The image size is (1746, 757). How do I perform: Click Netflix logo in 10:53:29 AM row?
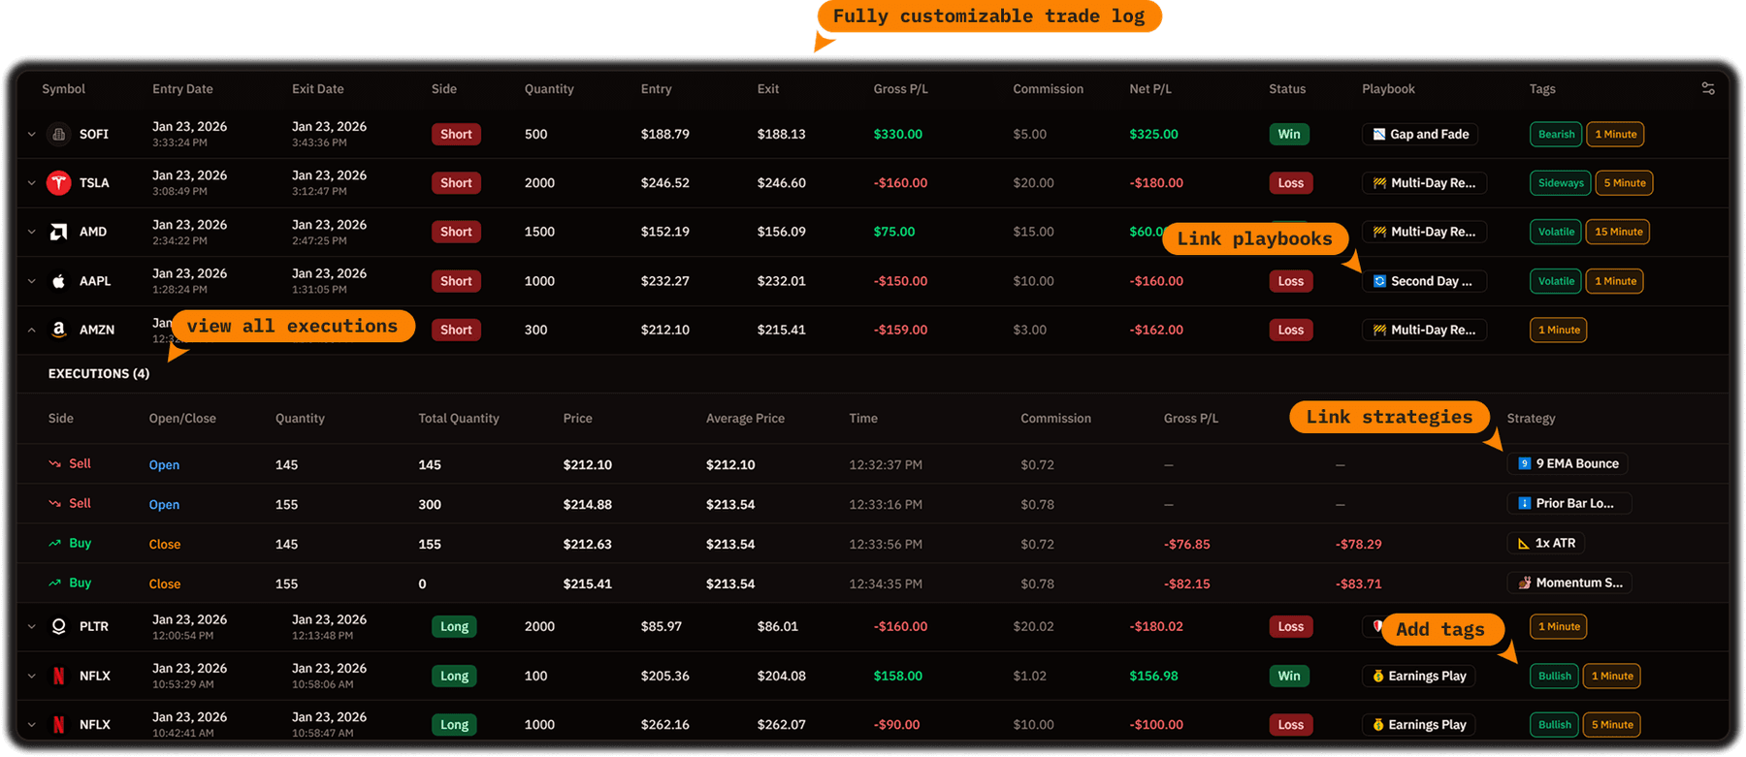click(59, 676)
